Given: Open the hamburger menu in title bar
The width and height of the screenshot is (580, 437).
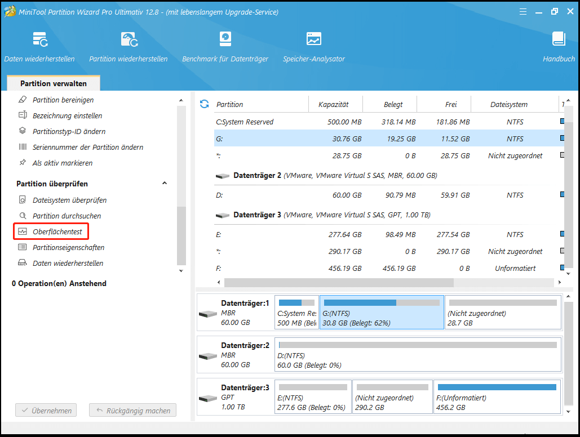Looking at the screenshot, I should click(523, 12).
